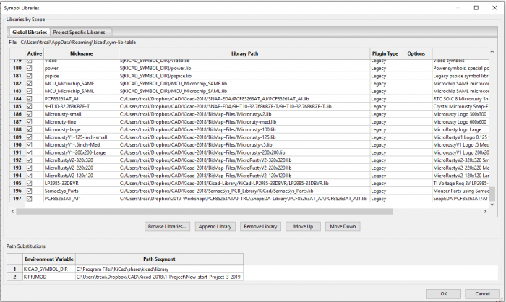Toggle Active checkbox for LP2985-33DBVR
Screen dimensions: 506x302
click(x=30, y=182)
